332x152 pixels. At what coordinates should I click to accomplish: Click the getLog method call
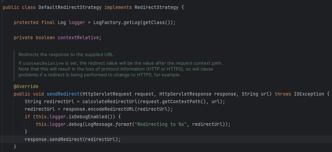point(132,22)
